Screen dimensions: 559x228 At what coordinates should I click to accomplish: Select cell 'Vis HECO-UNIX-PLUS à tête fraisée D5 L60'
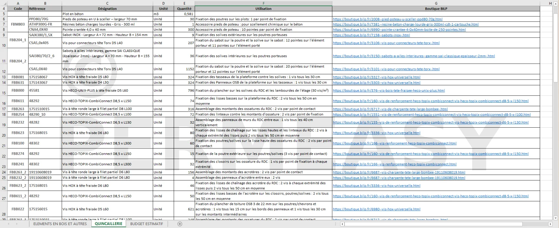click(x=107, y=90)
